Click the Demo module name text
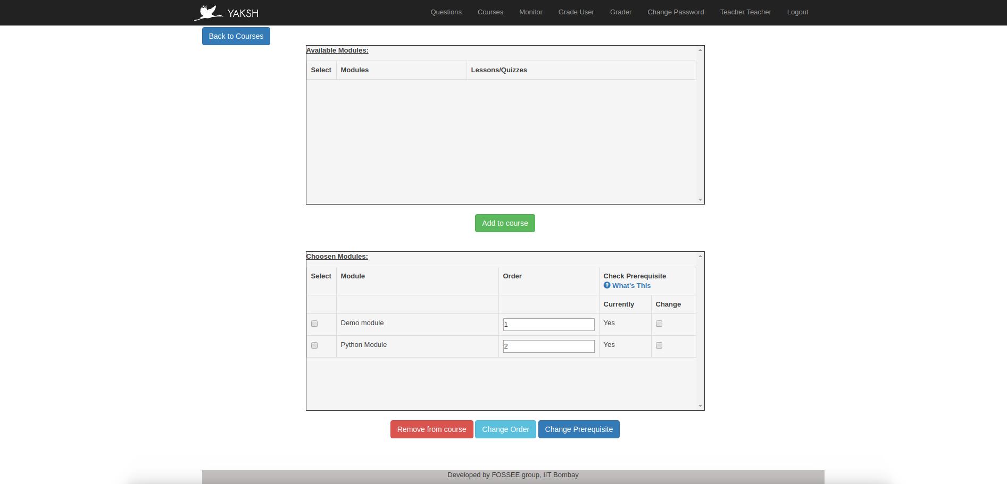This screenshot has width=1007, height=484. [362, 323]
